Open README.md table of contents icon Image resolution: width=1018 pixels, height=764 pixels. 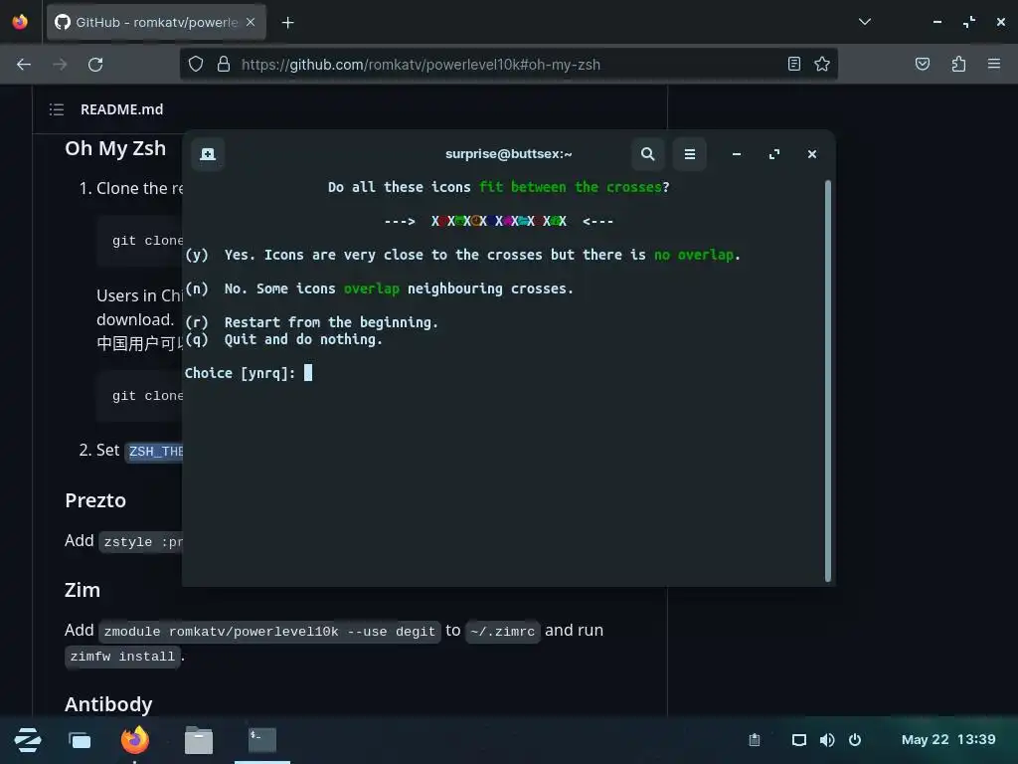[57, 109]
